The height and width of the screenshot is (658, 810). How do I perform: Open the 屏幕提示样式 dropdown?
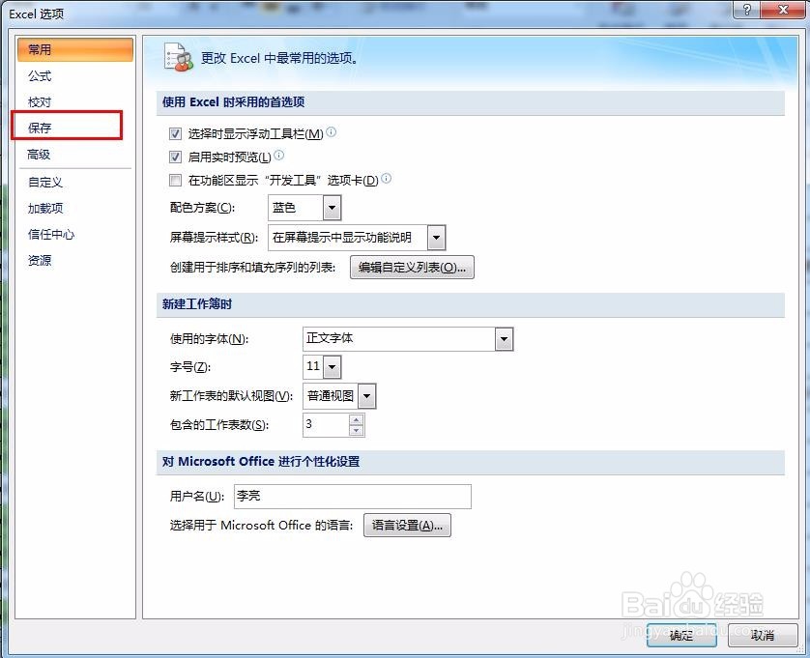point(436,238)
